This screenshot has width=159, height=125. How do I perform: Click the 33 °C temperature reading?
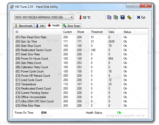pos(86,17)
